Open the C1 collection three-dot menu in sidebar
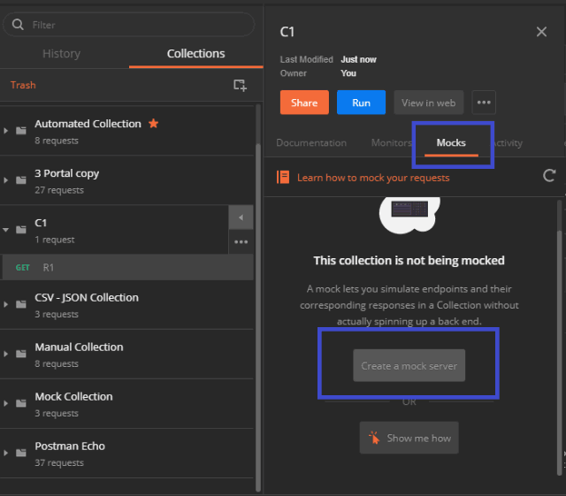This screenshot has width=566, height=496. (241, 242)
